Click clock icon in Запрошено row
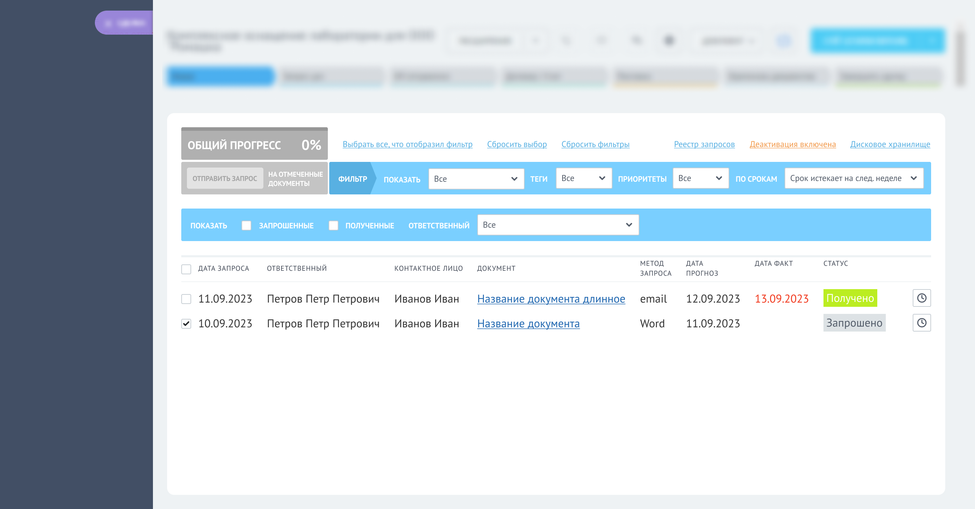The height and width of the screenshot is (509, 975). pos(921,323)
